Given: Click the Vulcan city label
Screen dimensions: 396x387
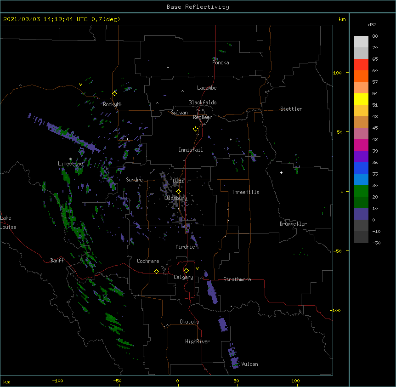Looking at the screenshot, I should [x=249, y=364].
